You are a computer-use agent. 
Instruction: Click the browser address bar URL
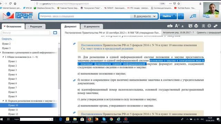click(64, 4)
